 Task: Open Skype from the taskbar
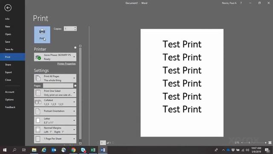[83, 150]
